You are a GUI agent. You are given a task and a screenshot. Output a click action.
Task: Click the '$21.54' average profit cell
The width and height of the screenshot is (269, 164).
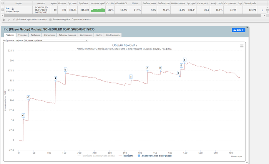[192, 10]
